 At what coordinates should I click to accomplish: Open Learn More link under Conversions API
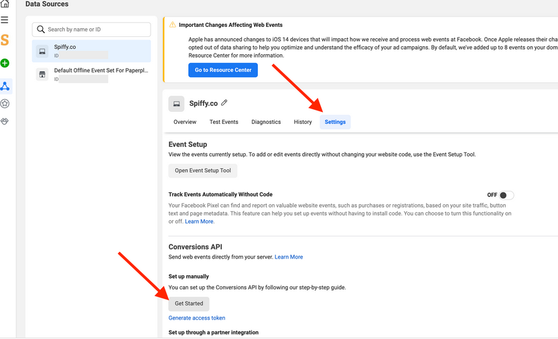click(289, 257)
